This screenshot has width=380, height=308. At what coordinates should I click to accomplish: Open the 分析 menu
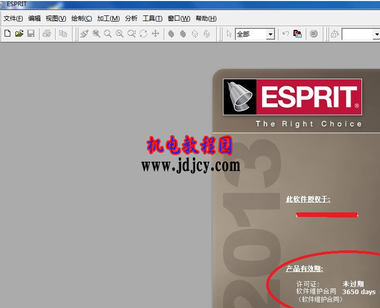[x=131, y=19]
